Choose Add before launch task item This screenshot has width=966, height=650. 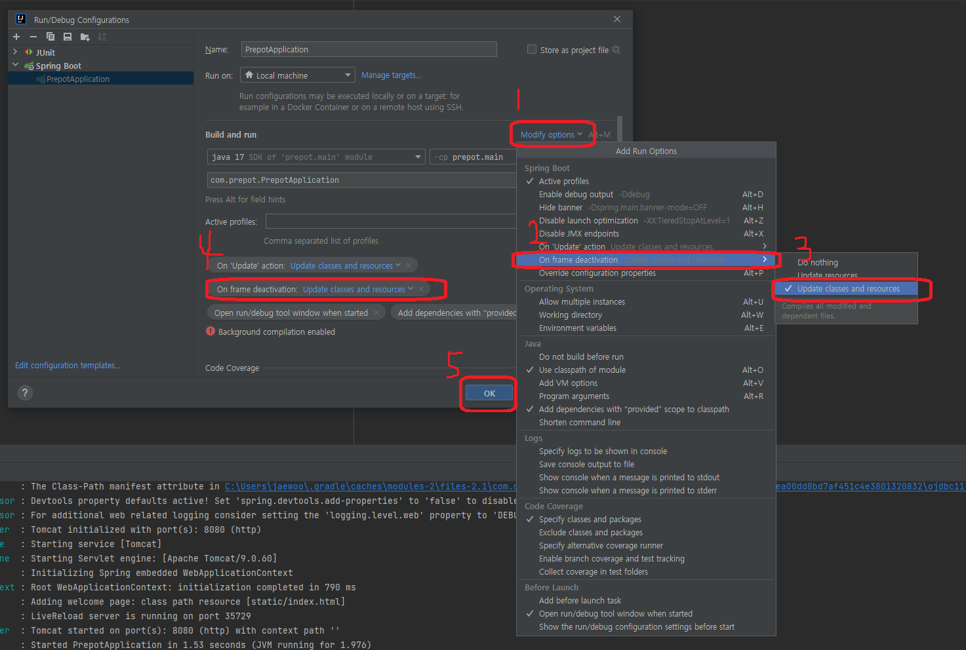pos(646,601)
